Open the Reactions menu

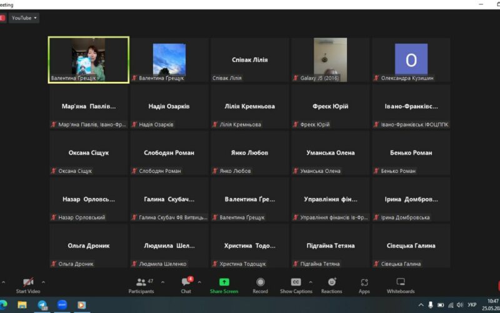[331, 282]
